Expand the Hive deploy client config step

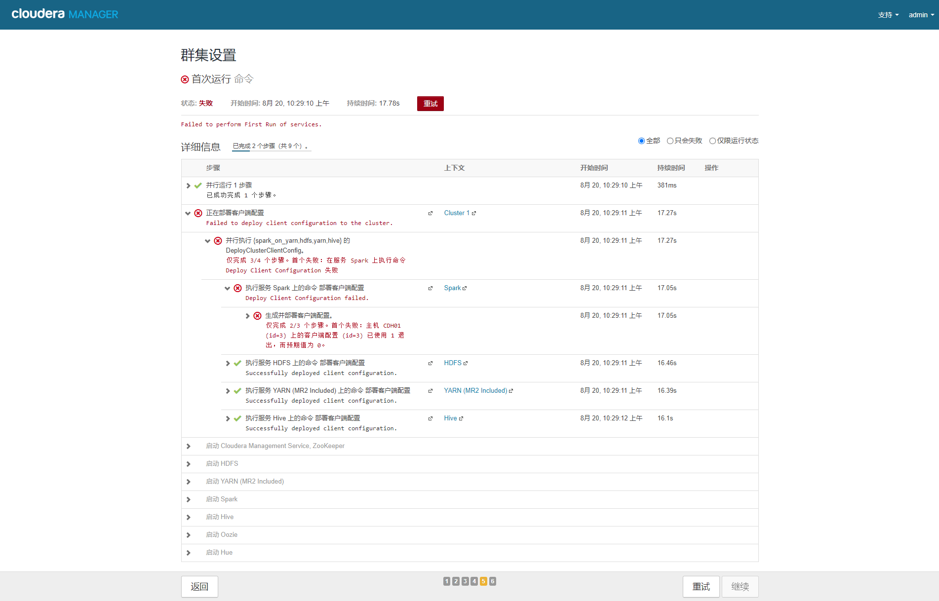click(228, 418)
